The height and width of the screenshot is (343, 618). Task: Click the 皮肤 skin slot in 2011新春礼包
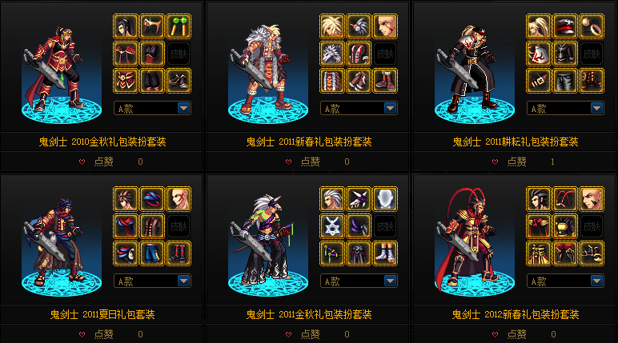coord(385,54)
